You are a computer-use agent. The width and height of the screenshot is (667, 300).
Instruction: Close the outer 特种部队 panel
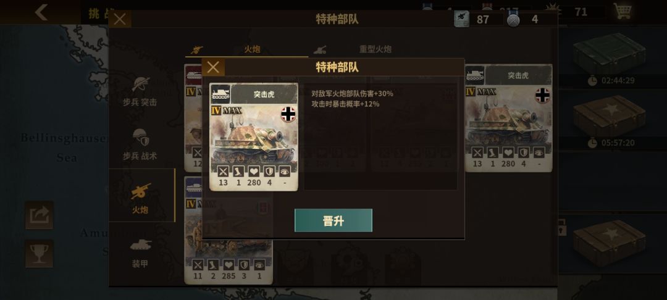(x=120, y=19)
